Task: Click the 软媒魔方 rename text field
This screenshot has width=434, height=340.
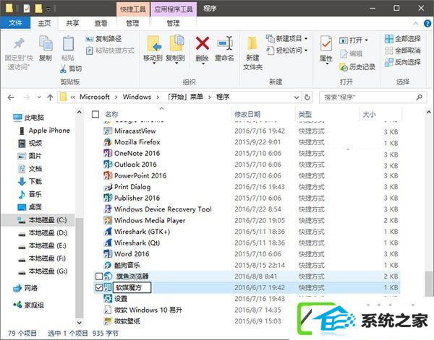Action: pyautogui.click(x=132, y=287)
